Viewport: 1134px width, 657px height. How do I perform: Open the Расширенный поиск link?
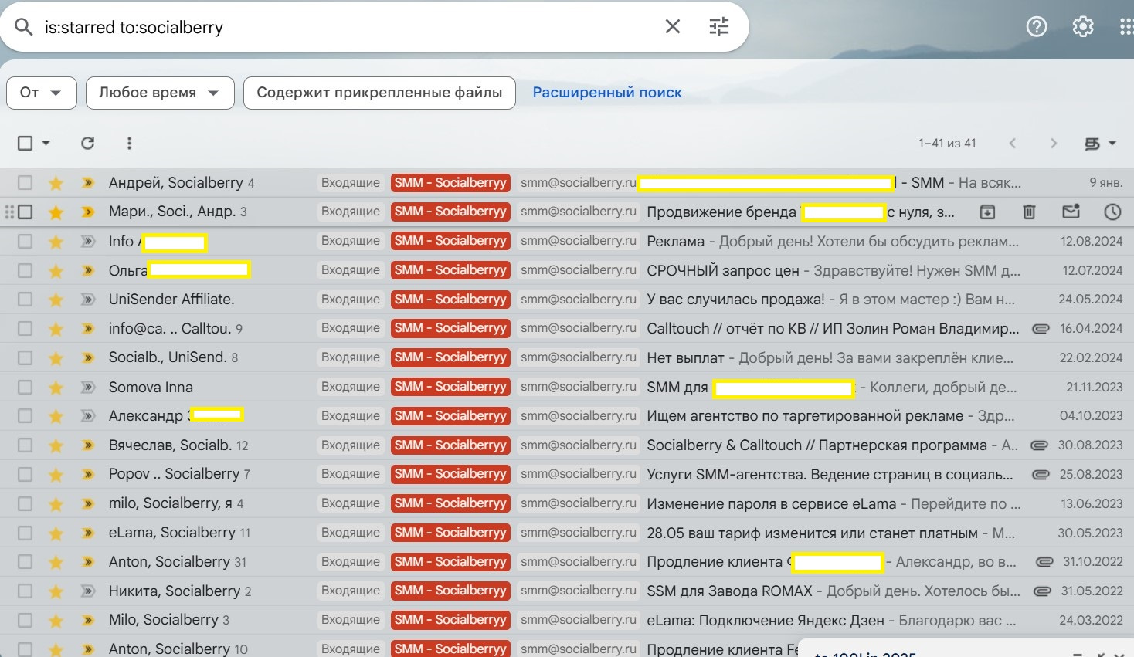(607, 93)
